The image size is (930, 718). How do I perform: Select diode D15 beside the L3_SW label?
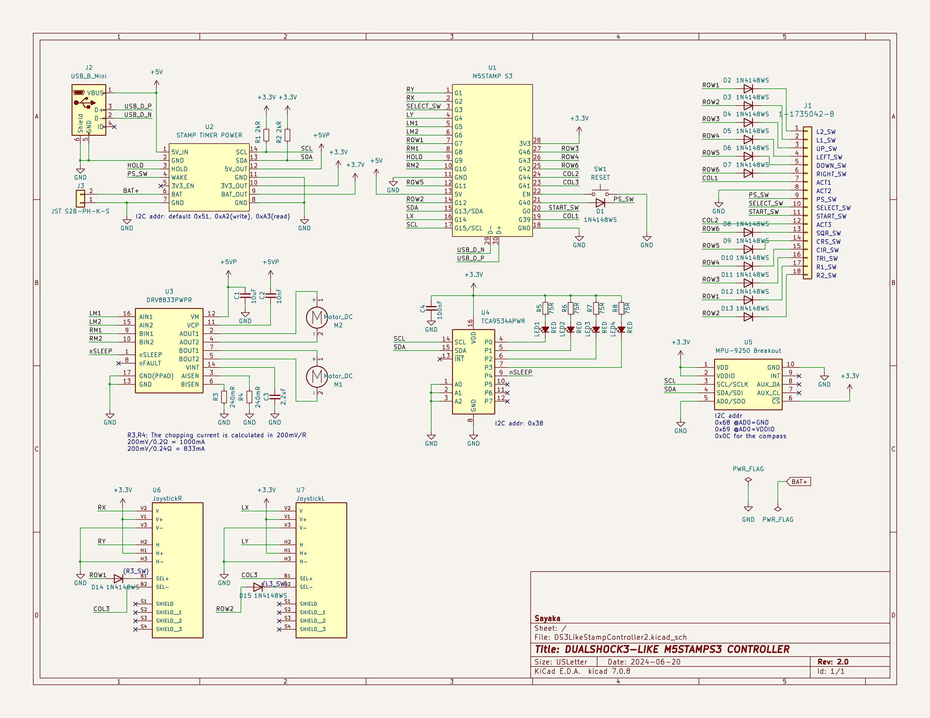258,587
